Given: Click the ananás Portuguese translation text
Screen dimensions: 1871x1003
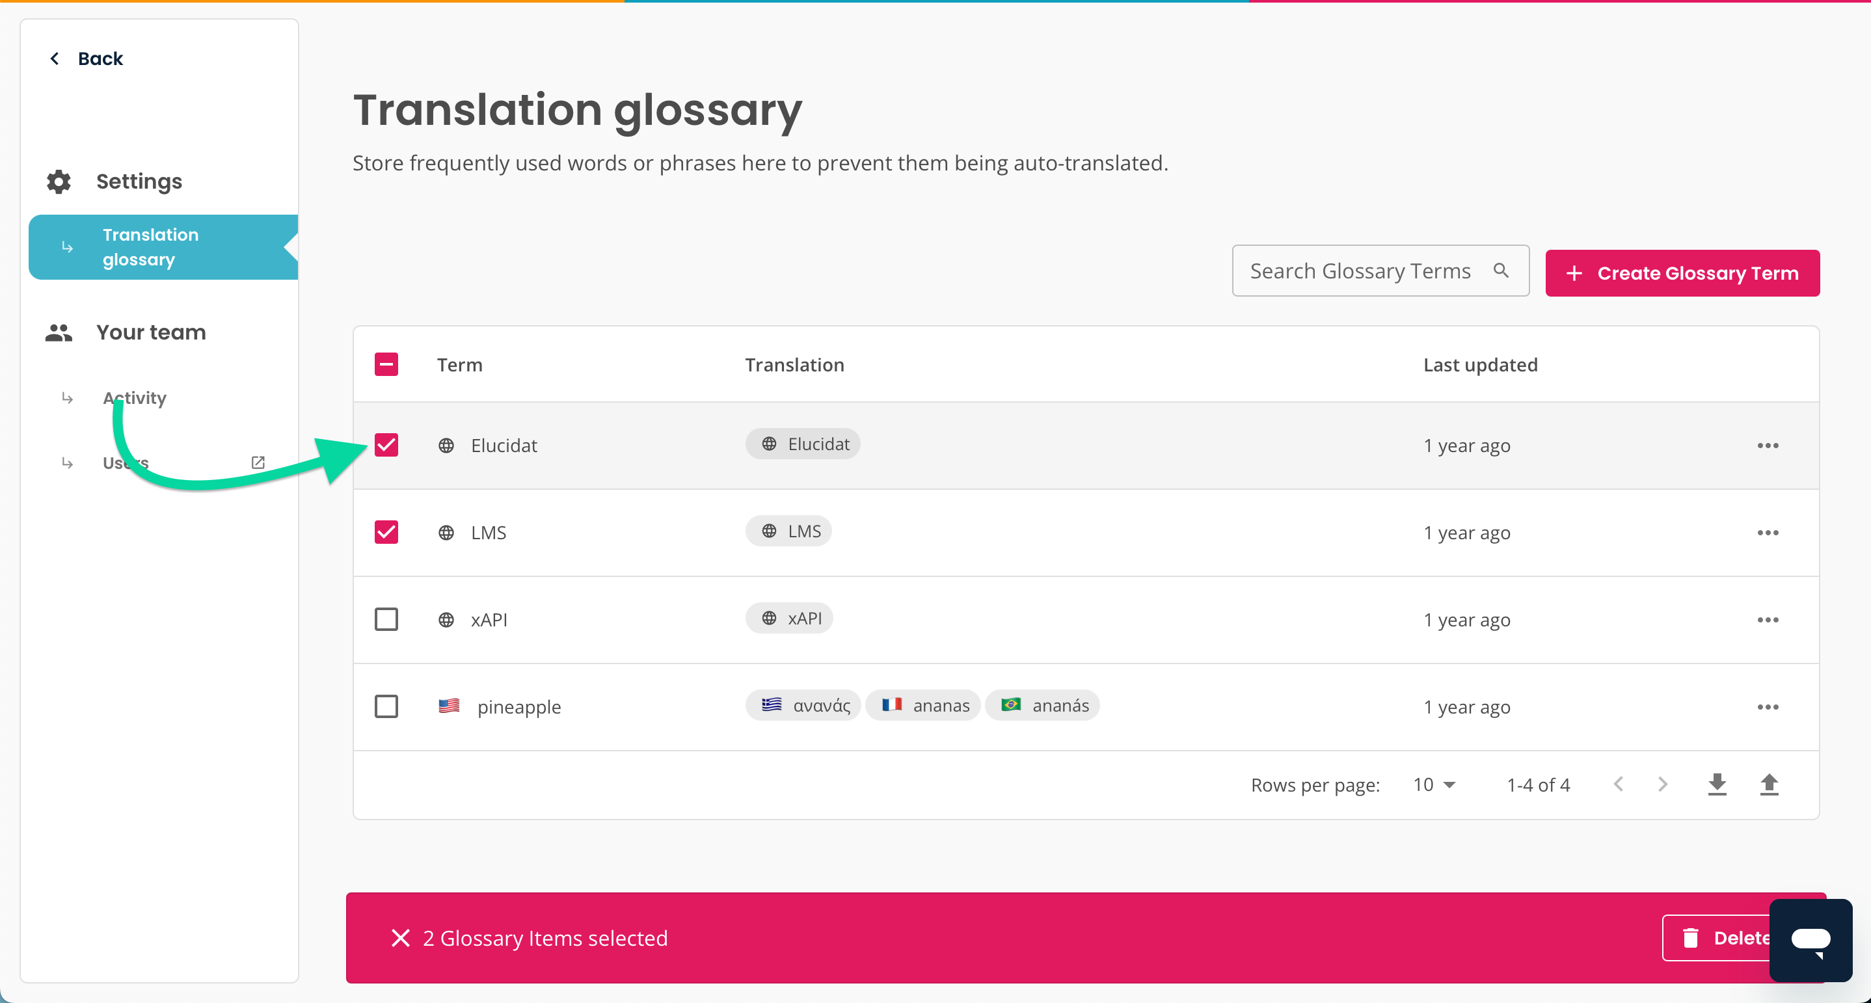Looking at the screenshot, I should pos(1060,705).
